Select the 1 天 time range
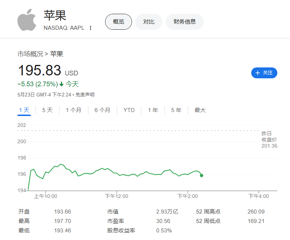This screenshot has height=240, width=290. coord(24,110)
